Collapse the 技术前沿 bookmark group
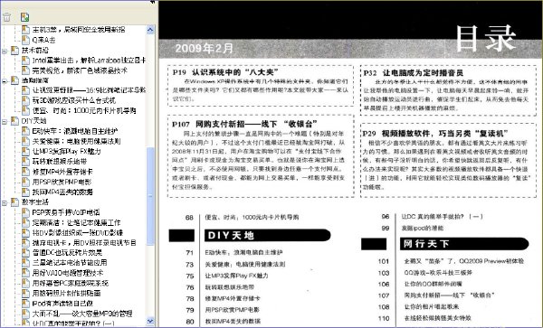This screenshot has width=543, height=328. tap(5, 51)
